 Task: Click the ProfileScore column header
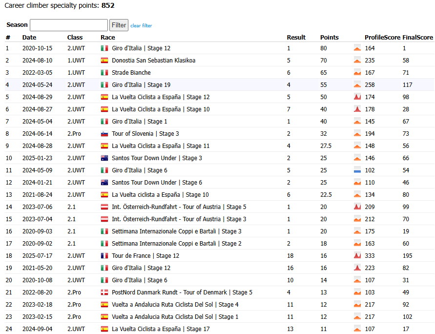pos(382,38)
